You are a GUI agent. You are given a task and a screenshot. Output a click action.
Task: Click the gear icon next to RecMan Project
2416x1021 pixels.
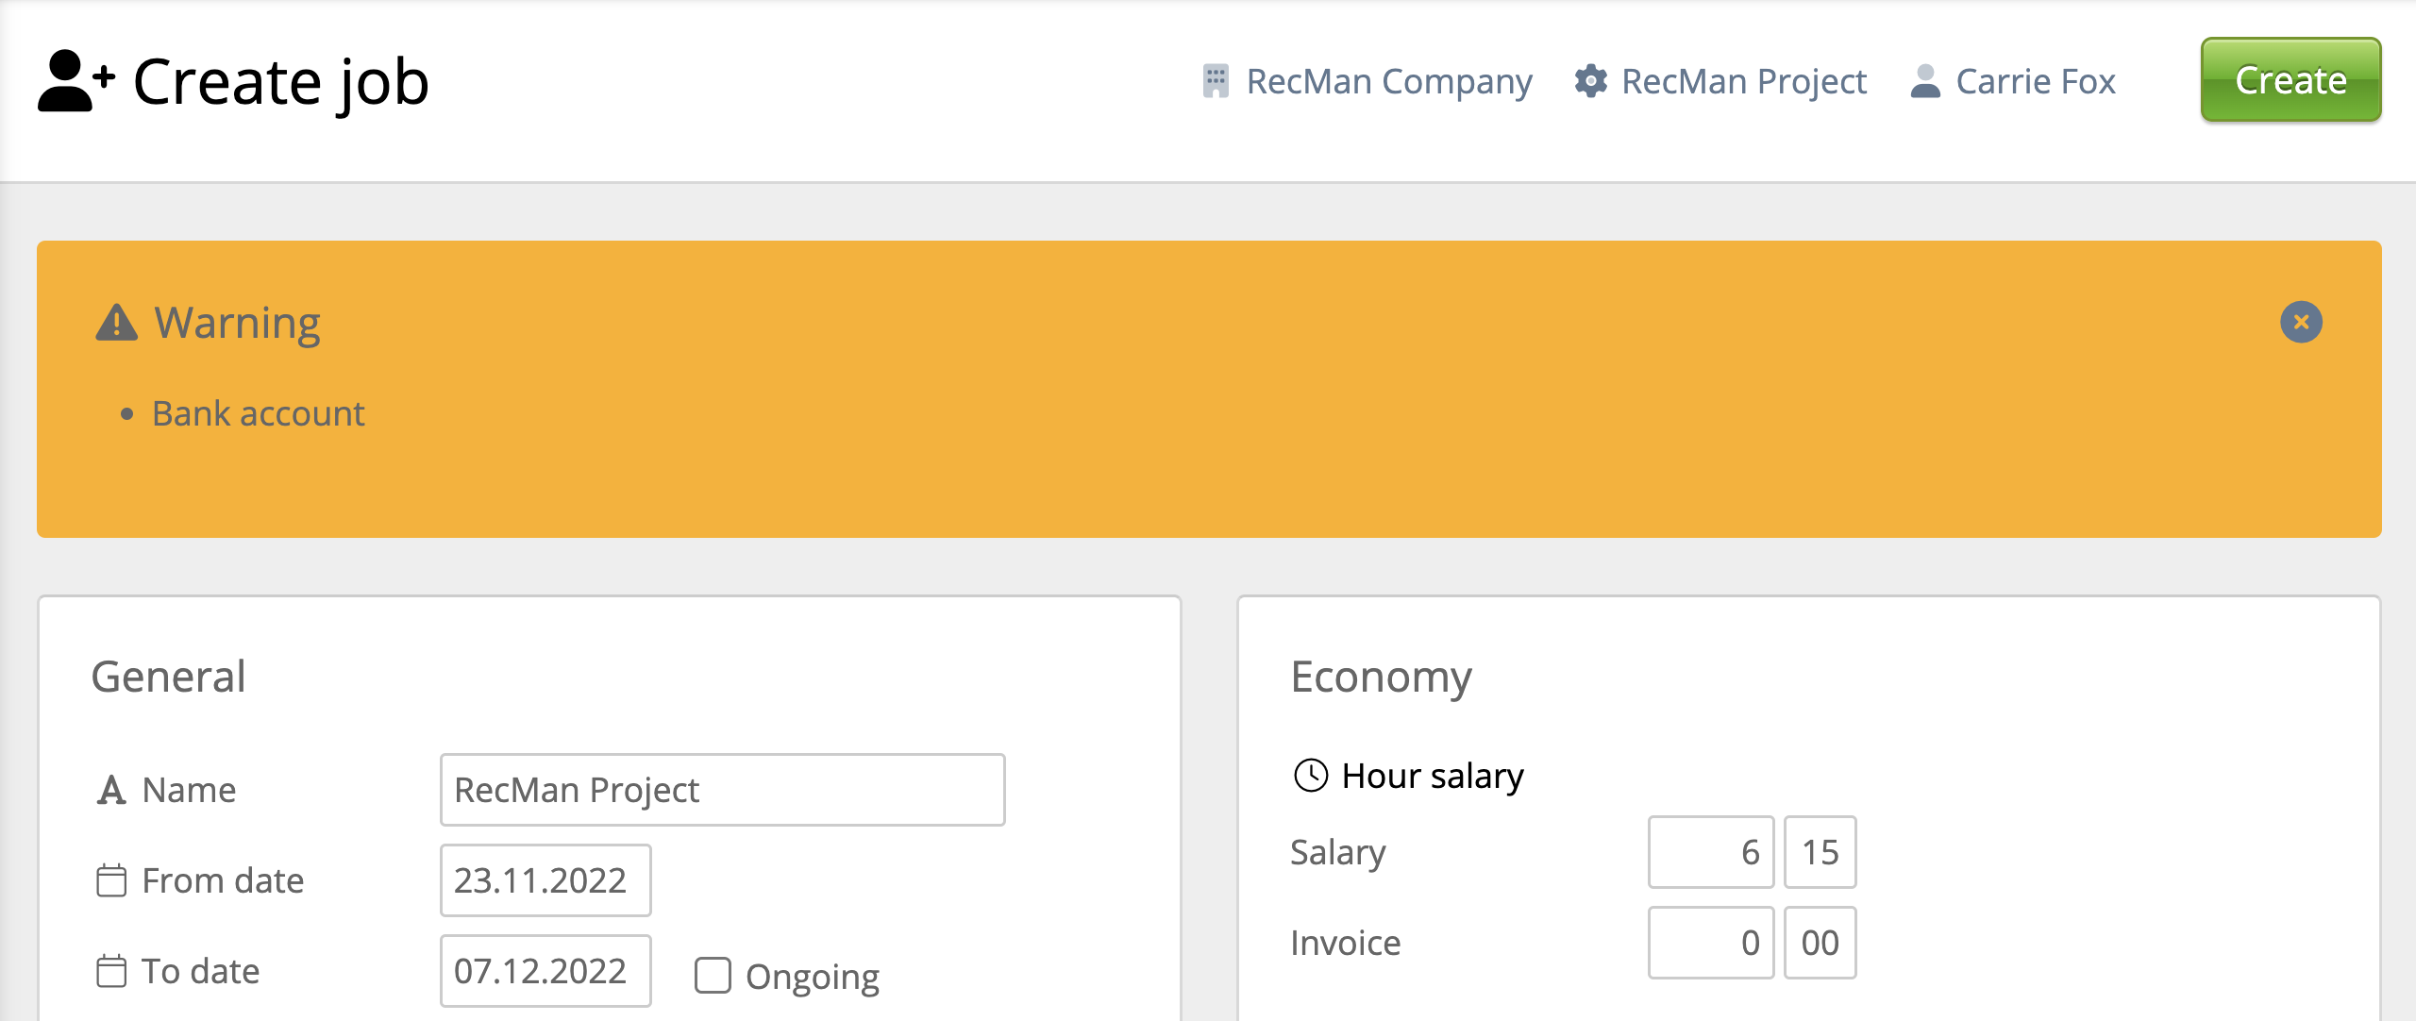coord(1590,81)
